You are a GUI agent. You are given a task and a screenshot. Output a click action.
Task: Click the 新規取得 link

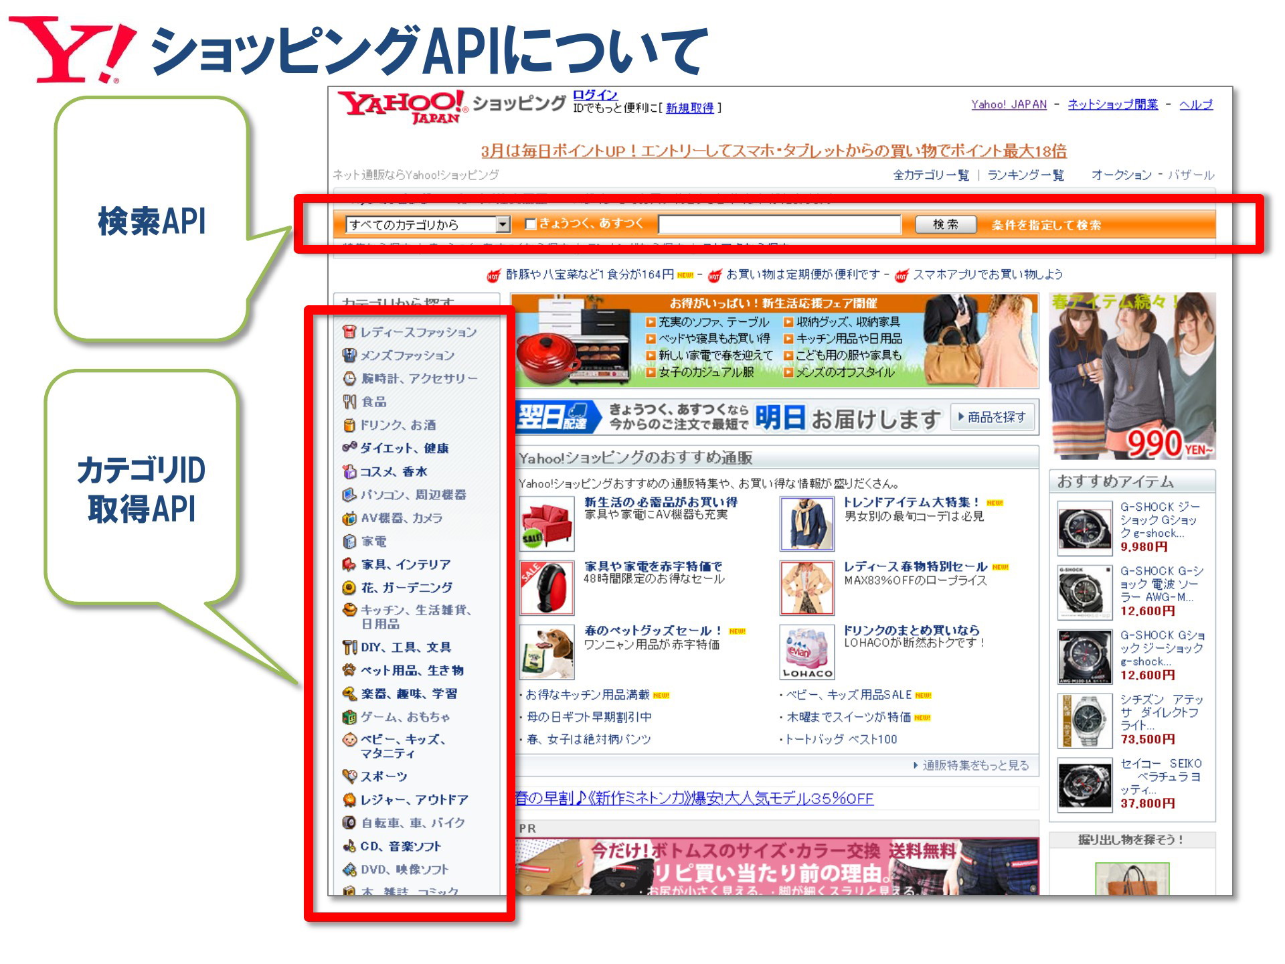(x=689, y=108)
